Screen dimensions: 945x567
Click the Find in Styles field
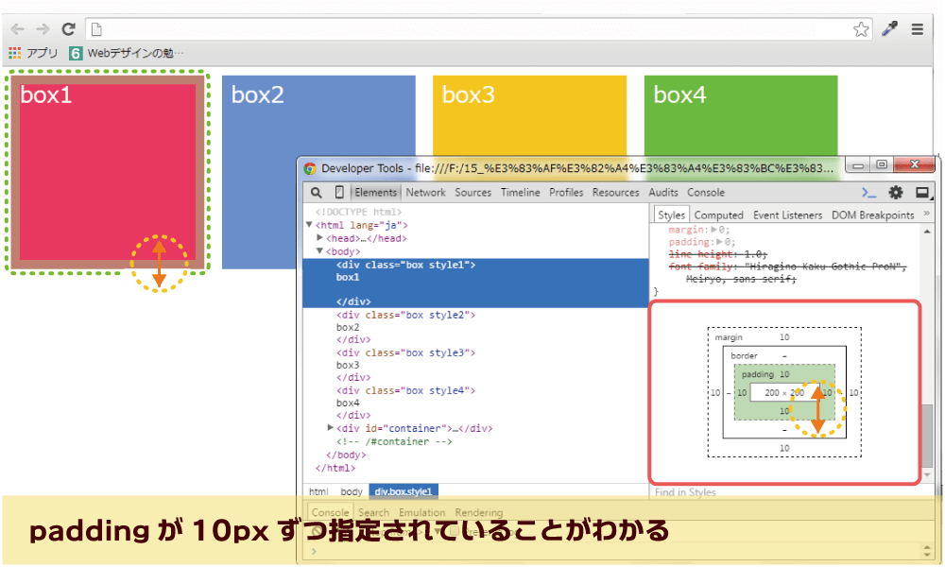tap(783, 492)
